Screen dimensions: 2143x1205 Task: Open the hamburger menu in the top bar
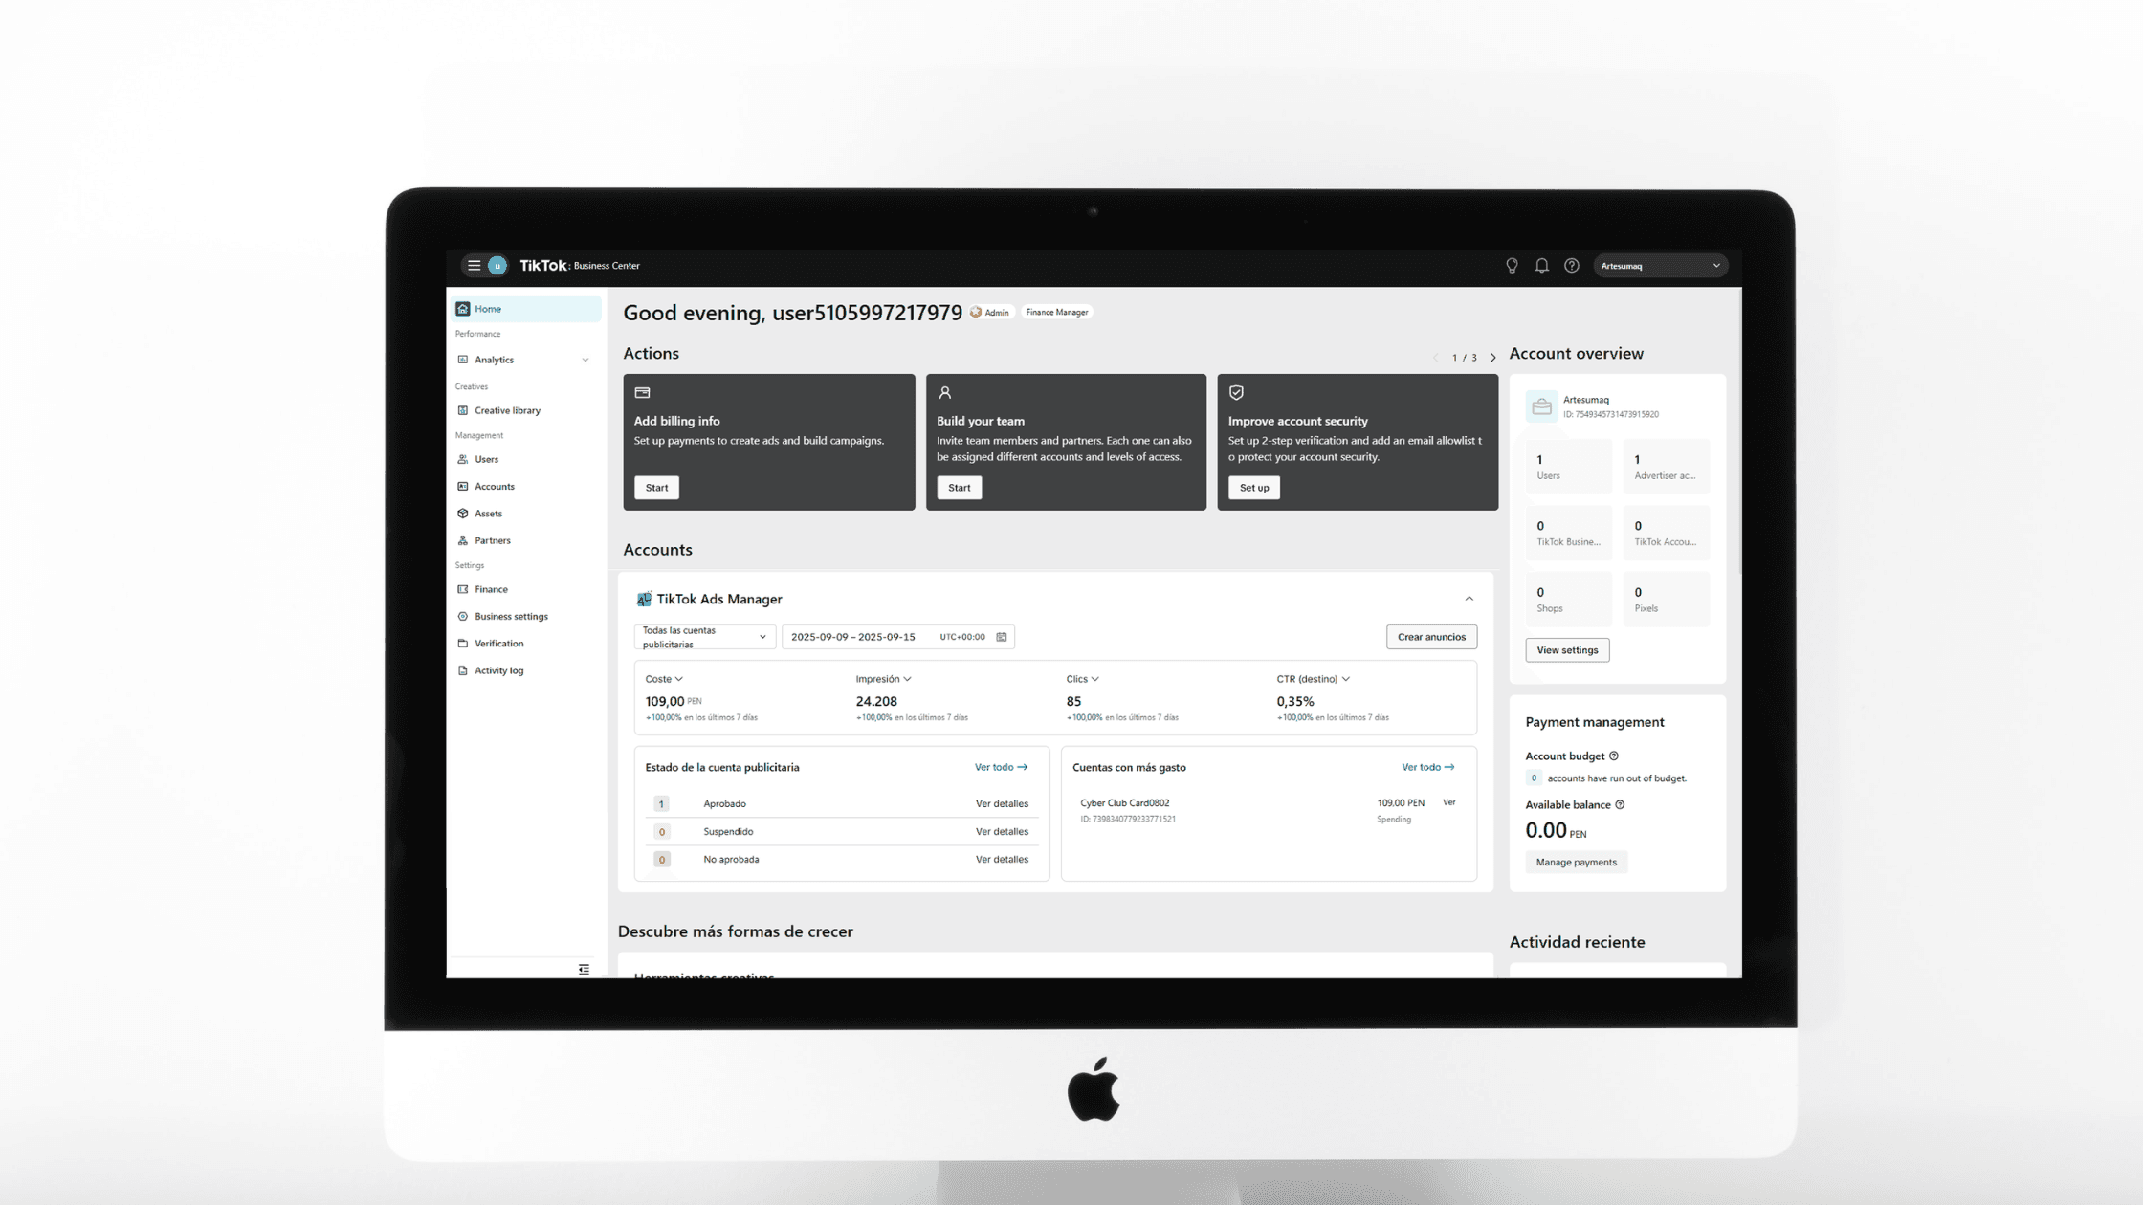click(474, 266)
